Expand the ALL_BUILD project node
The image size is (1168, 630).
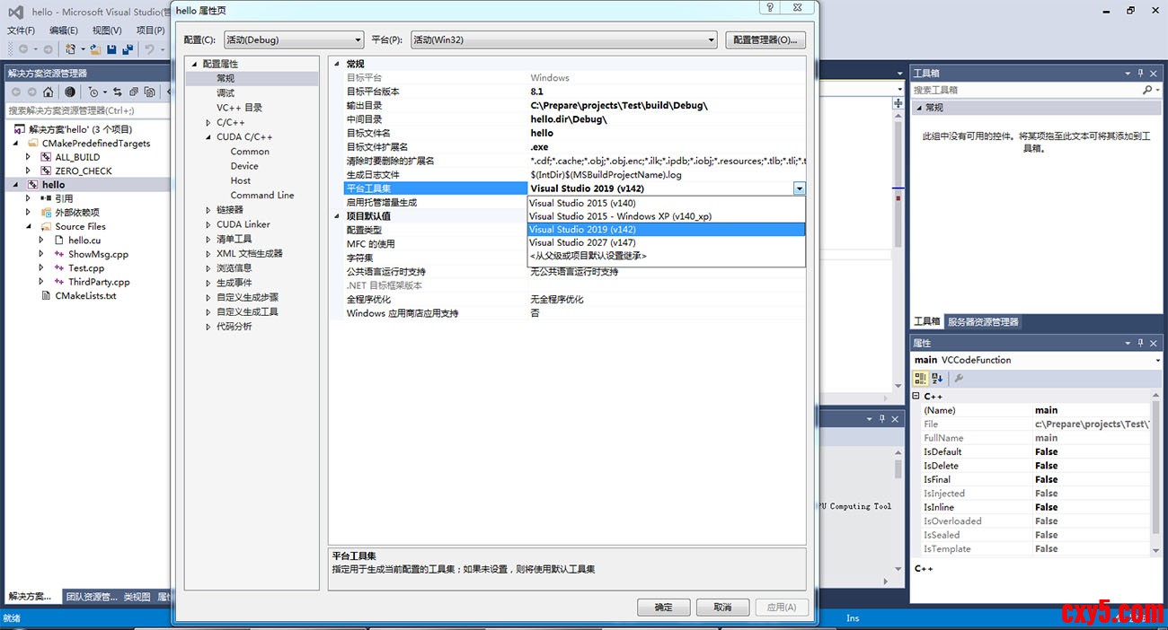tap(28, 157)
